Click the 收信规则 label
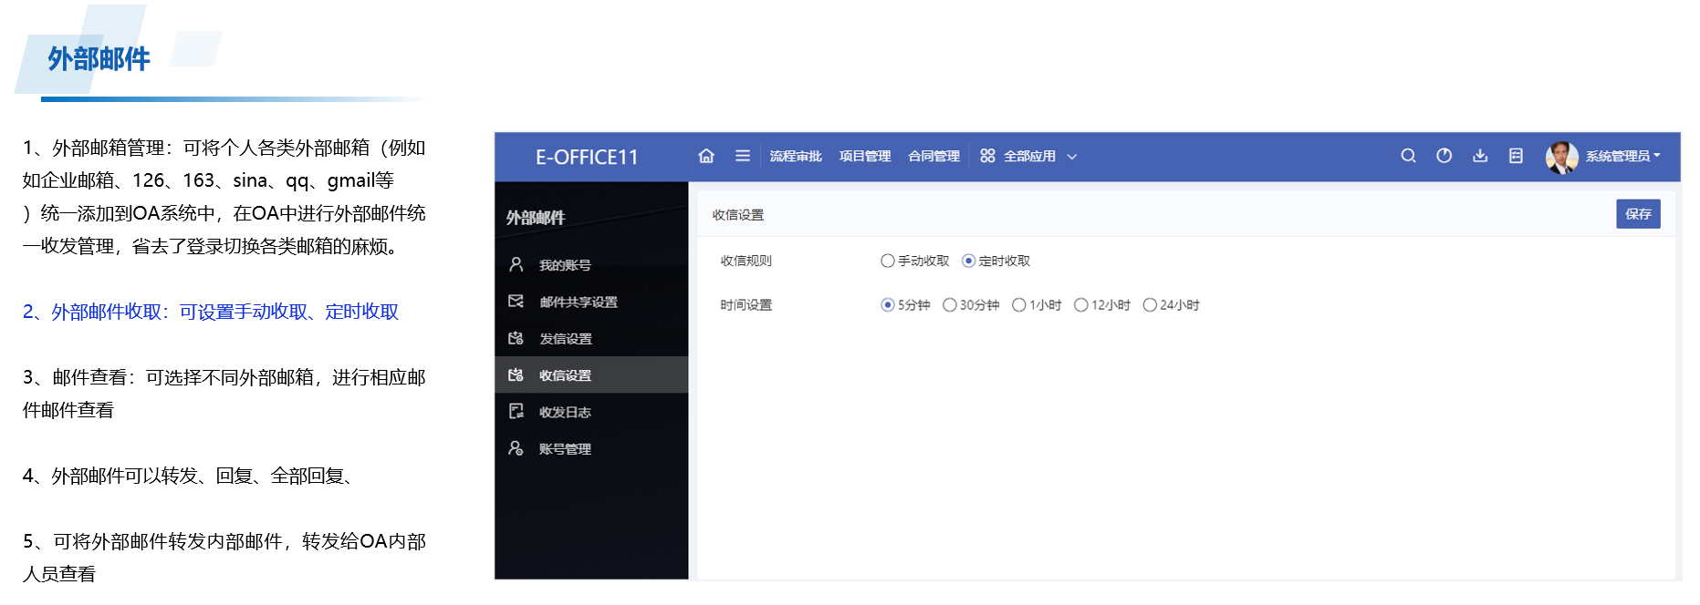The image size is (1700, 605). 746,261
